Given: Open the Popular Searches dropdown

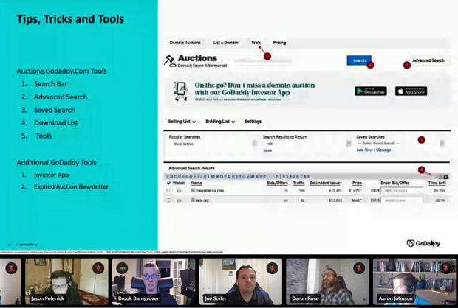Looking at the screenshot, I should [213, 144].
